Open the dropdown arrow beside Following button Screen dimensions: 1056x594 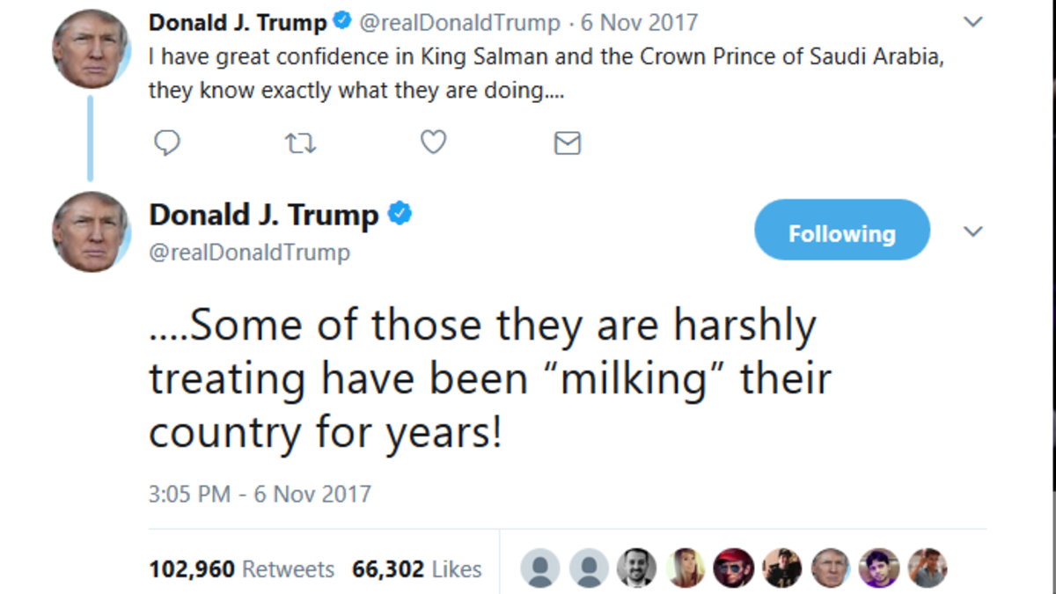(972, 231)
